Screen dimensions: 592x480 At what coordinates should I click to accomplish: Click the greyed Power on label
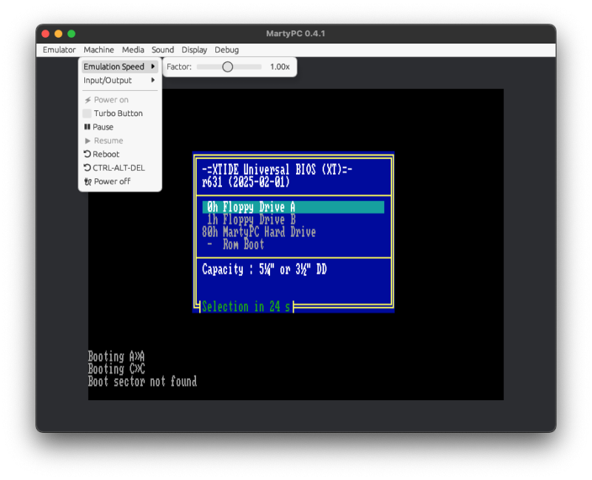[x=111, y=100]
